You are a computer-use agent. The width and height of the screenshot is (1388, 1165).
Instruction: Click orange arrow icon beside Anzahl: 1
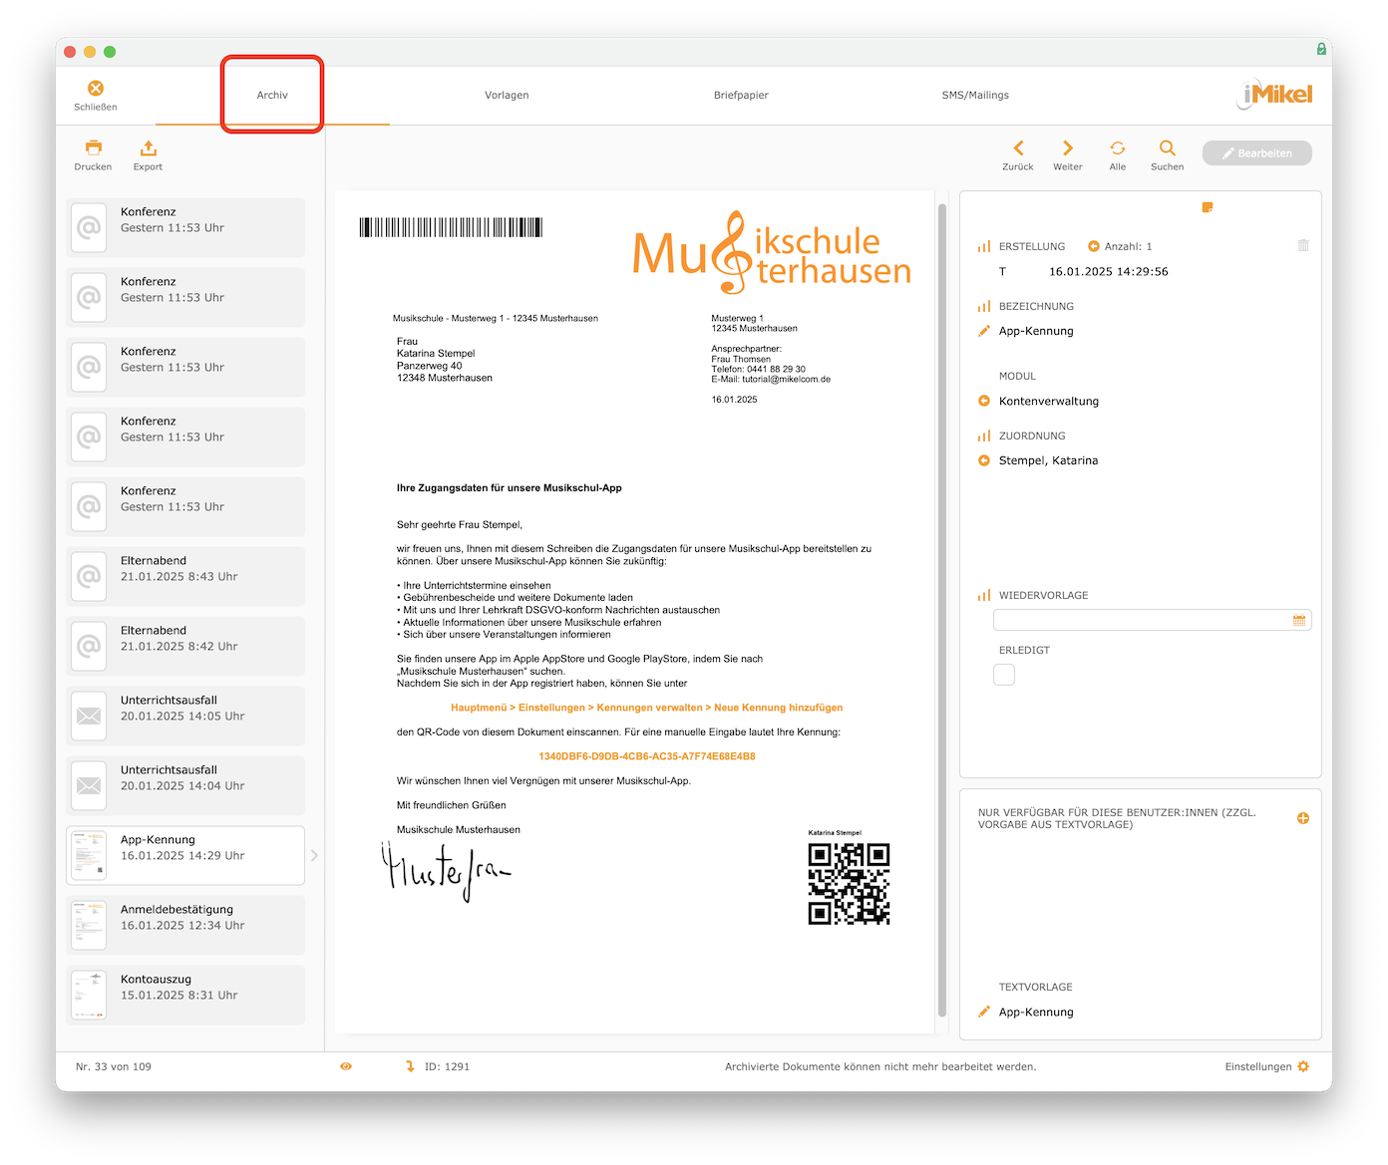pos(1094,246)
